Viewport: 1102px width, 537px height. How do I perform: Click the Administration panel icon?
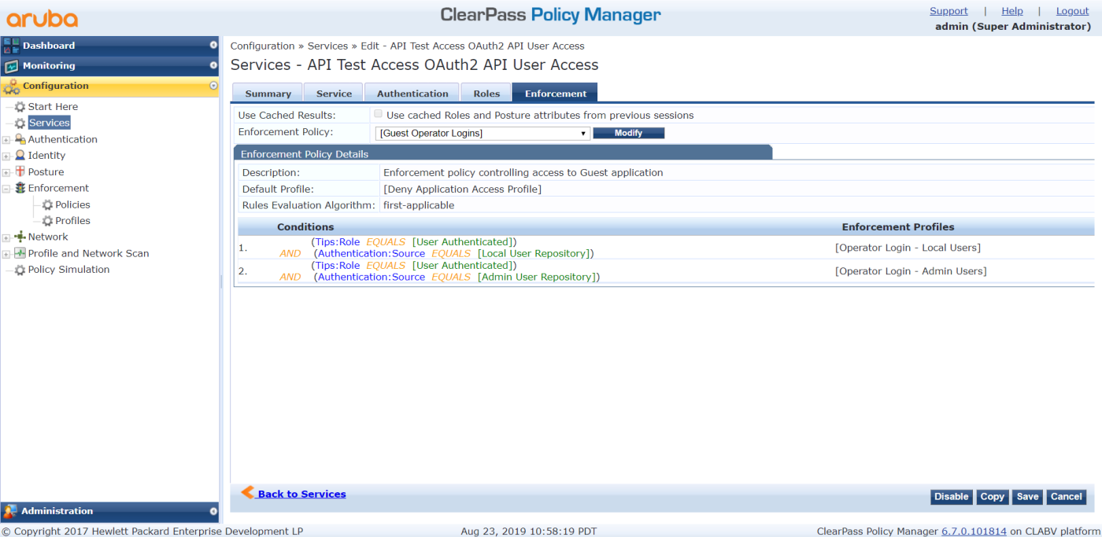10,512
